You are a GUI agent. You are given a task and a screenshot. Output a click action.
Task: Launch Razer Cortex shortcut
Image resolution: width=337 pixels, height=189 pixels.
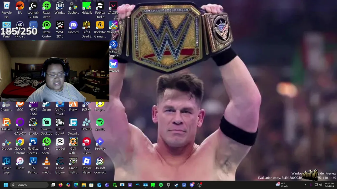click(x=47, y=29)
